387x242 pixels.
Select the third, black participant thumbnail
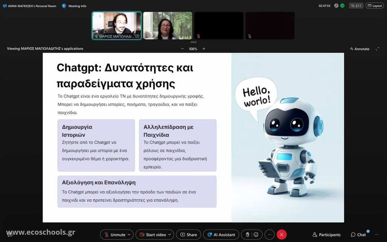(x=218, y=25)
